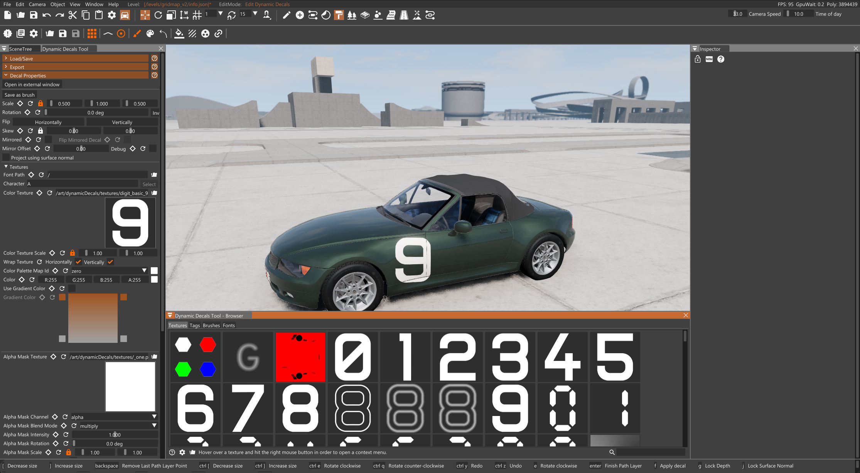
Task: Switch to the Brushes tab
Action: pyautogui.click(x=211, y=325)
